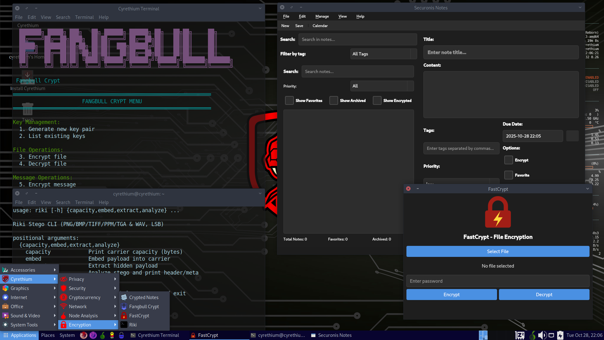Click the DNS lock launcher icon

click(121, 335)
